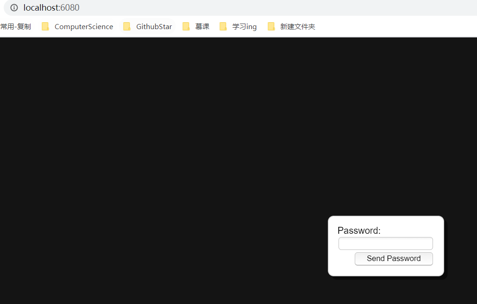Focus the Password input field
This screenshot has height=304, width=477.
[x=385, y=243]
